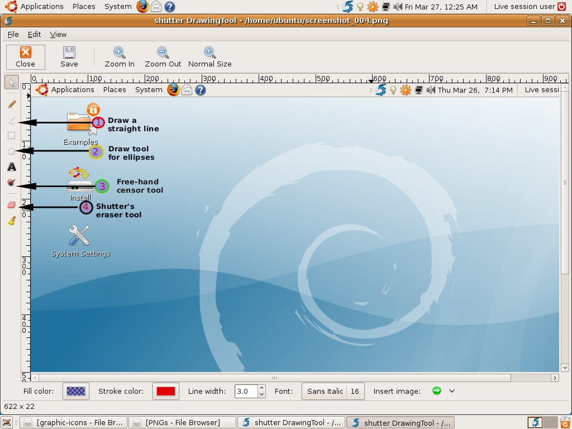
Task: Zoom In on the image
Action: 120,58
